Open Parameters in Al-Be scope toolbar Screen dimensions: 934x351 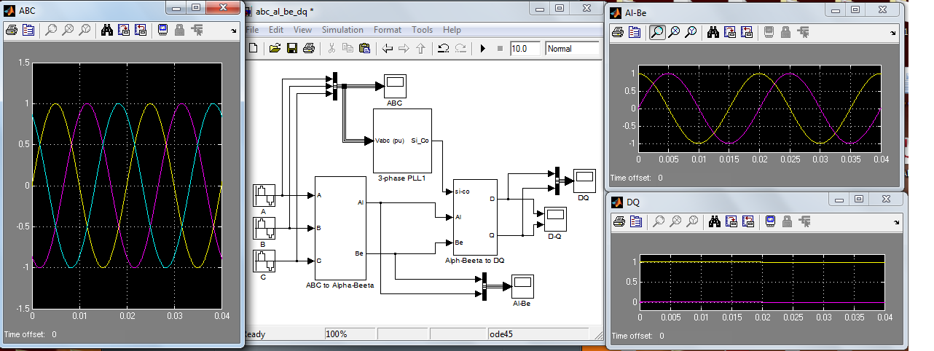click(x=635, y=33)
